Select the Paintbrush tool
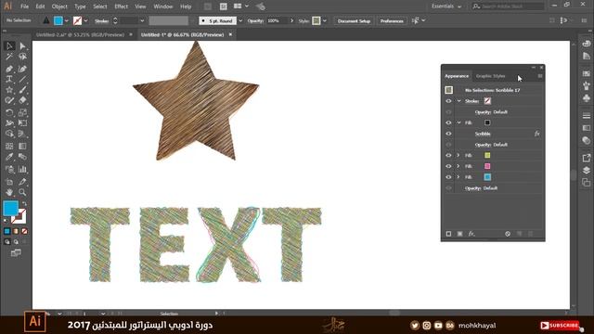594x334 pixels. [x=22, y=90]
